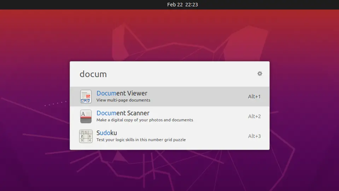
Task: Click the Document Viewer app icon
Action: tap(86, 97)
